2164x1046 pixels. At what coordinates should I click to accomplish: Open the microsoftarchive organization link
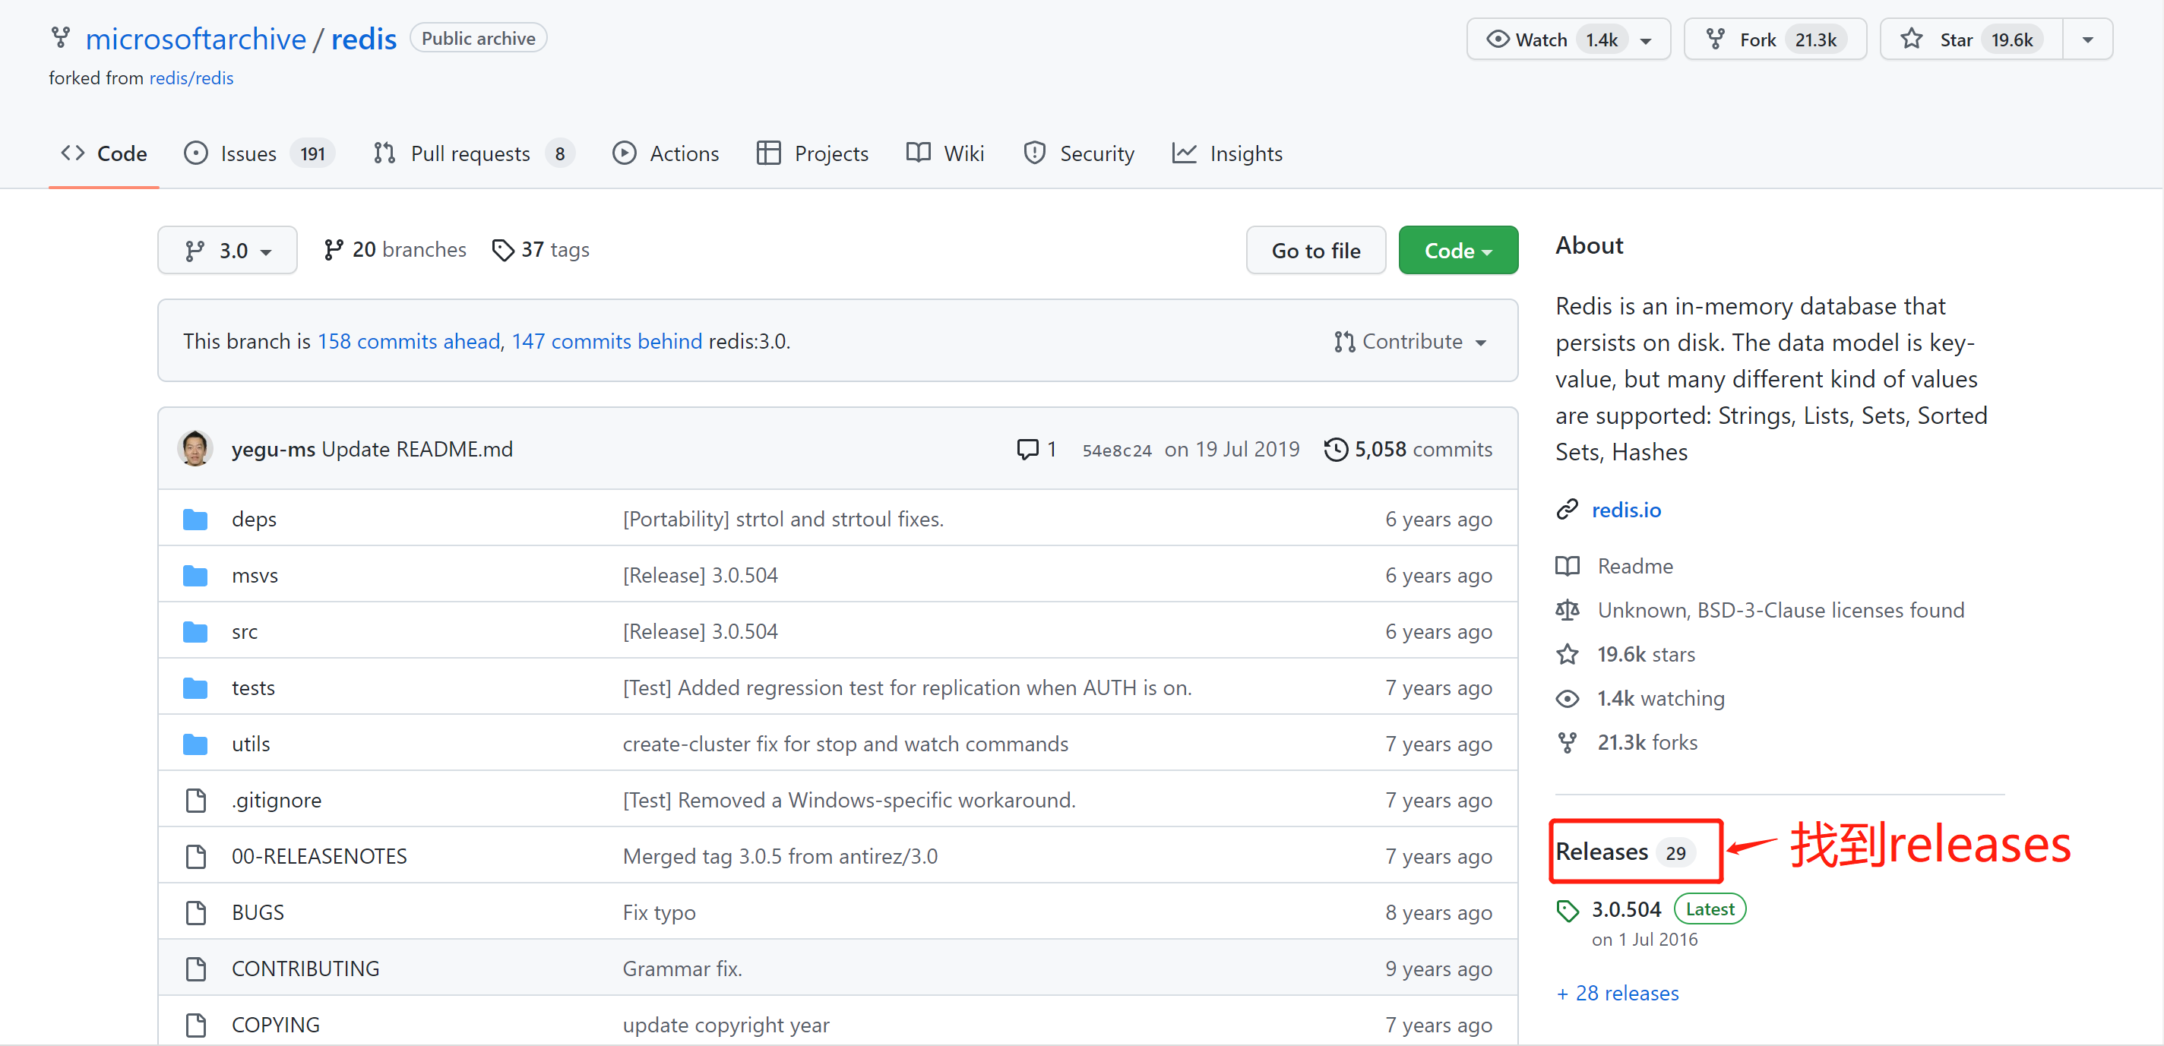196,39
